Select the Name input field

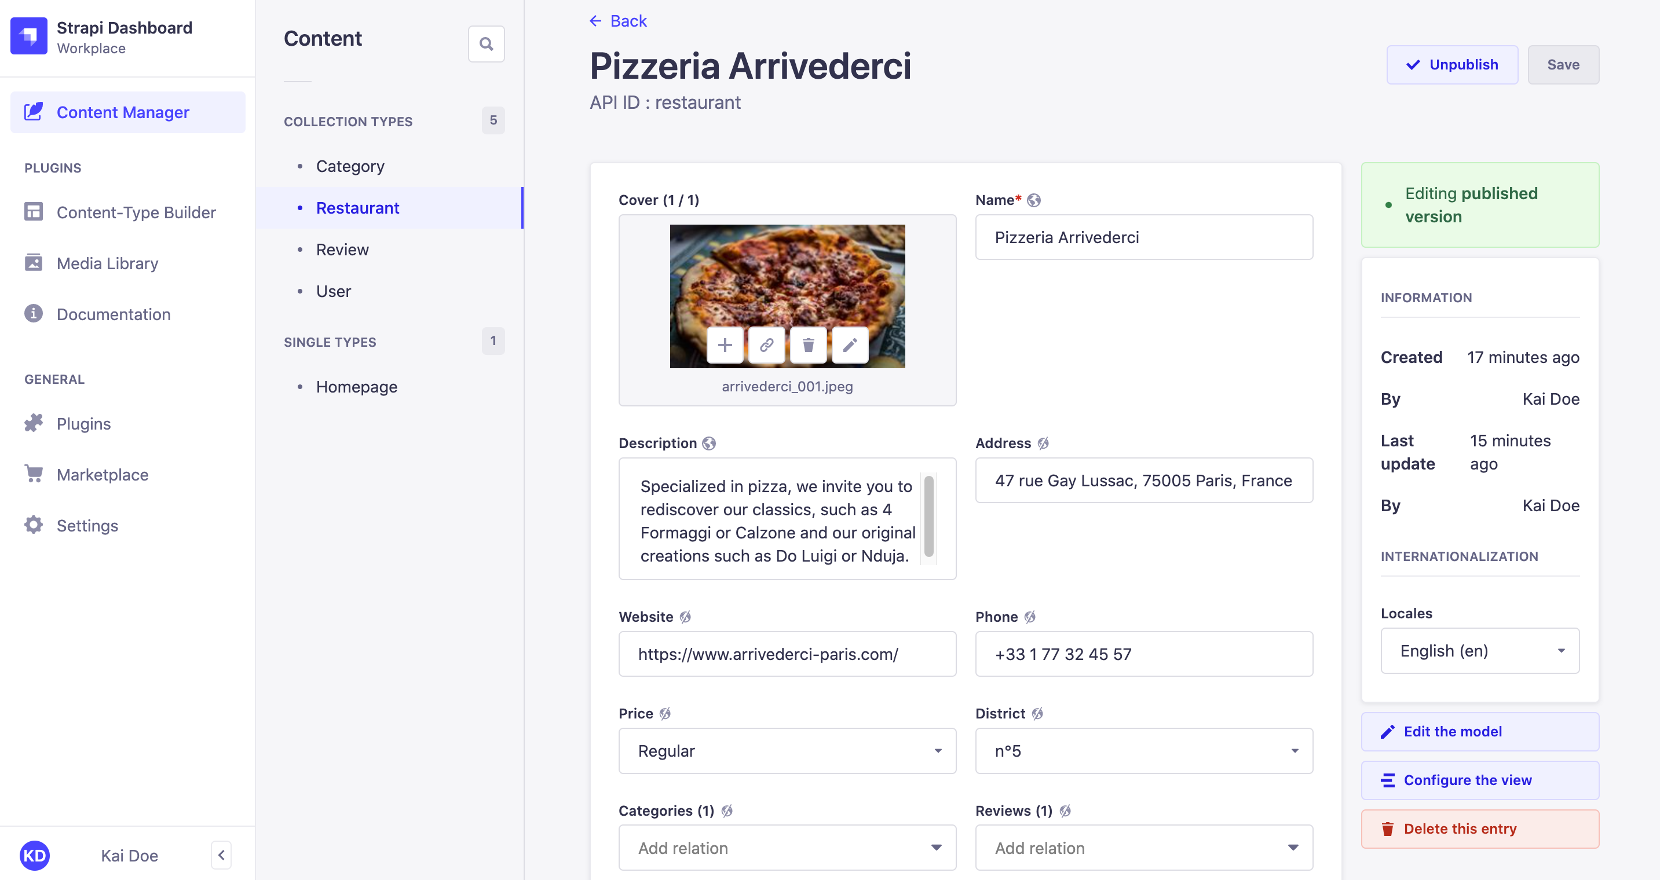[1144, 238]
